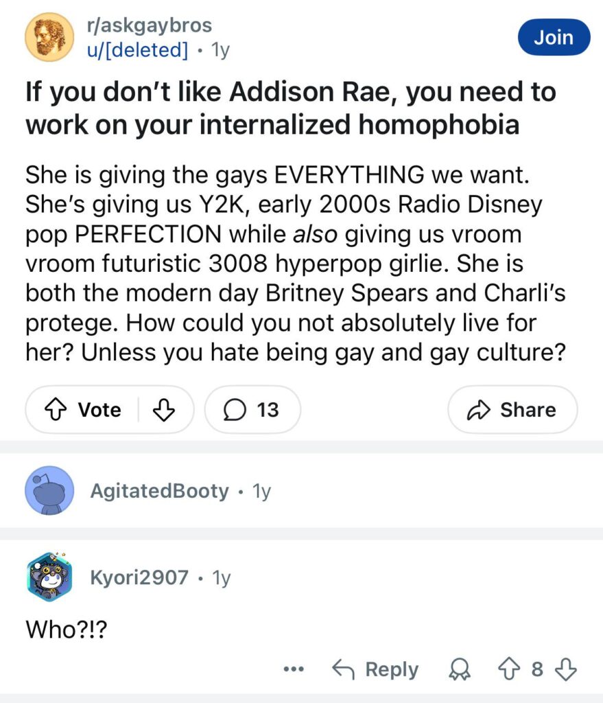Open the comment options three-dot menu
The width and height of the screenshot is (603, 703).
tap(296, 669)
